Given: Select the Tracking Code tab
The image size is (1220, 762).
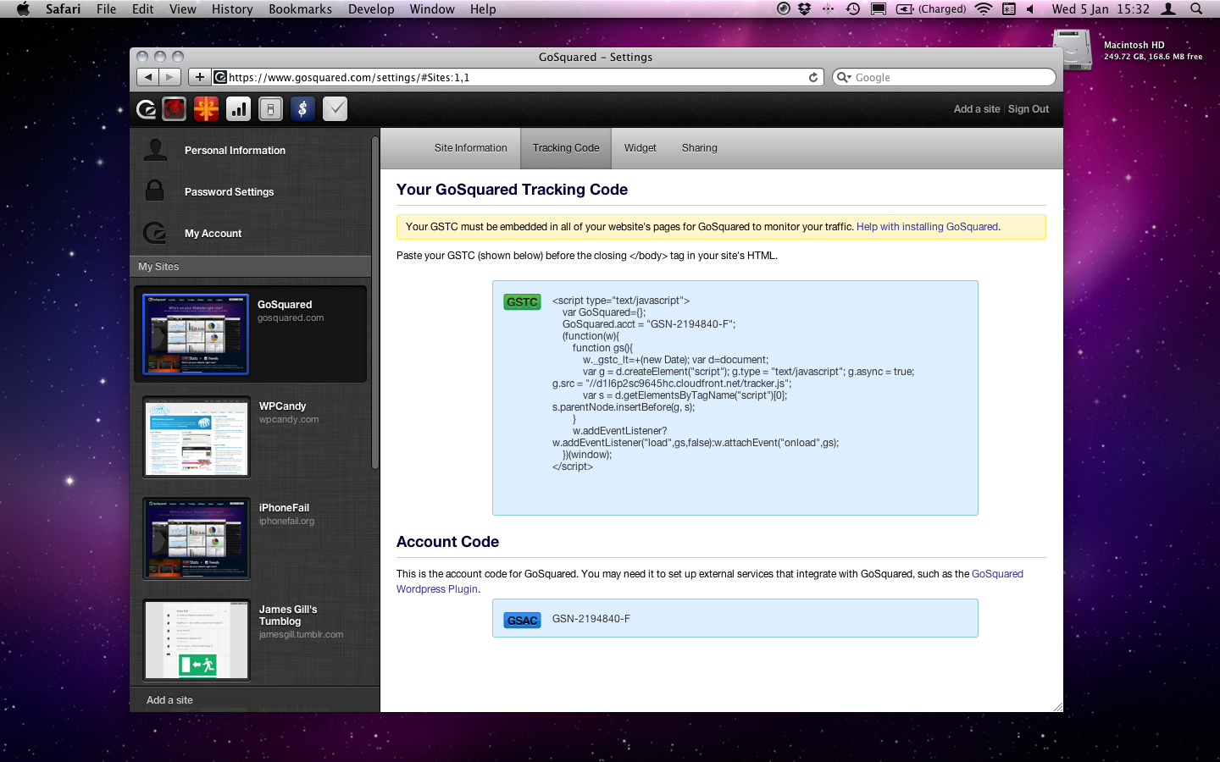Looking at the screenshot, I should [566, 148].
